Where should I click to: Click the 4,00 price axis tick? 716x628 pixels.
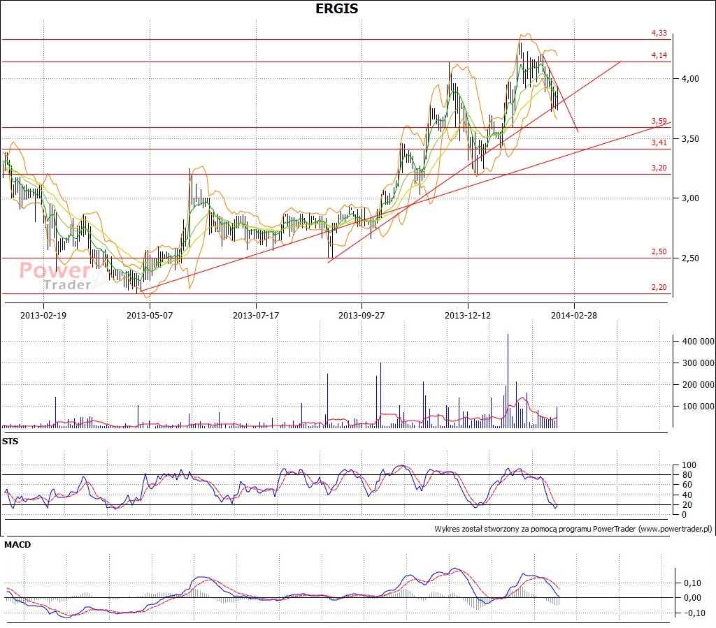click(x=690, y=78)
